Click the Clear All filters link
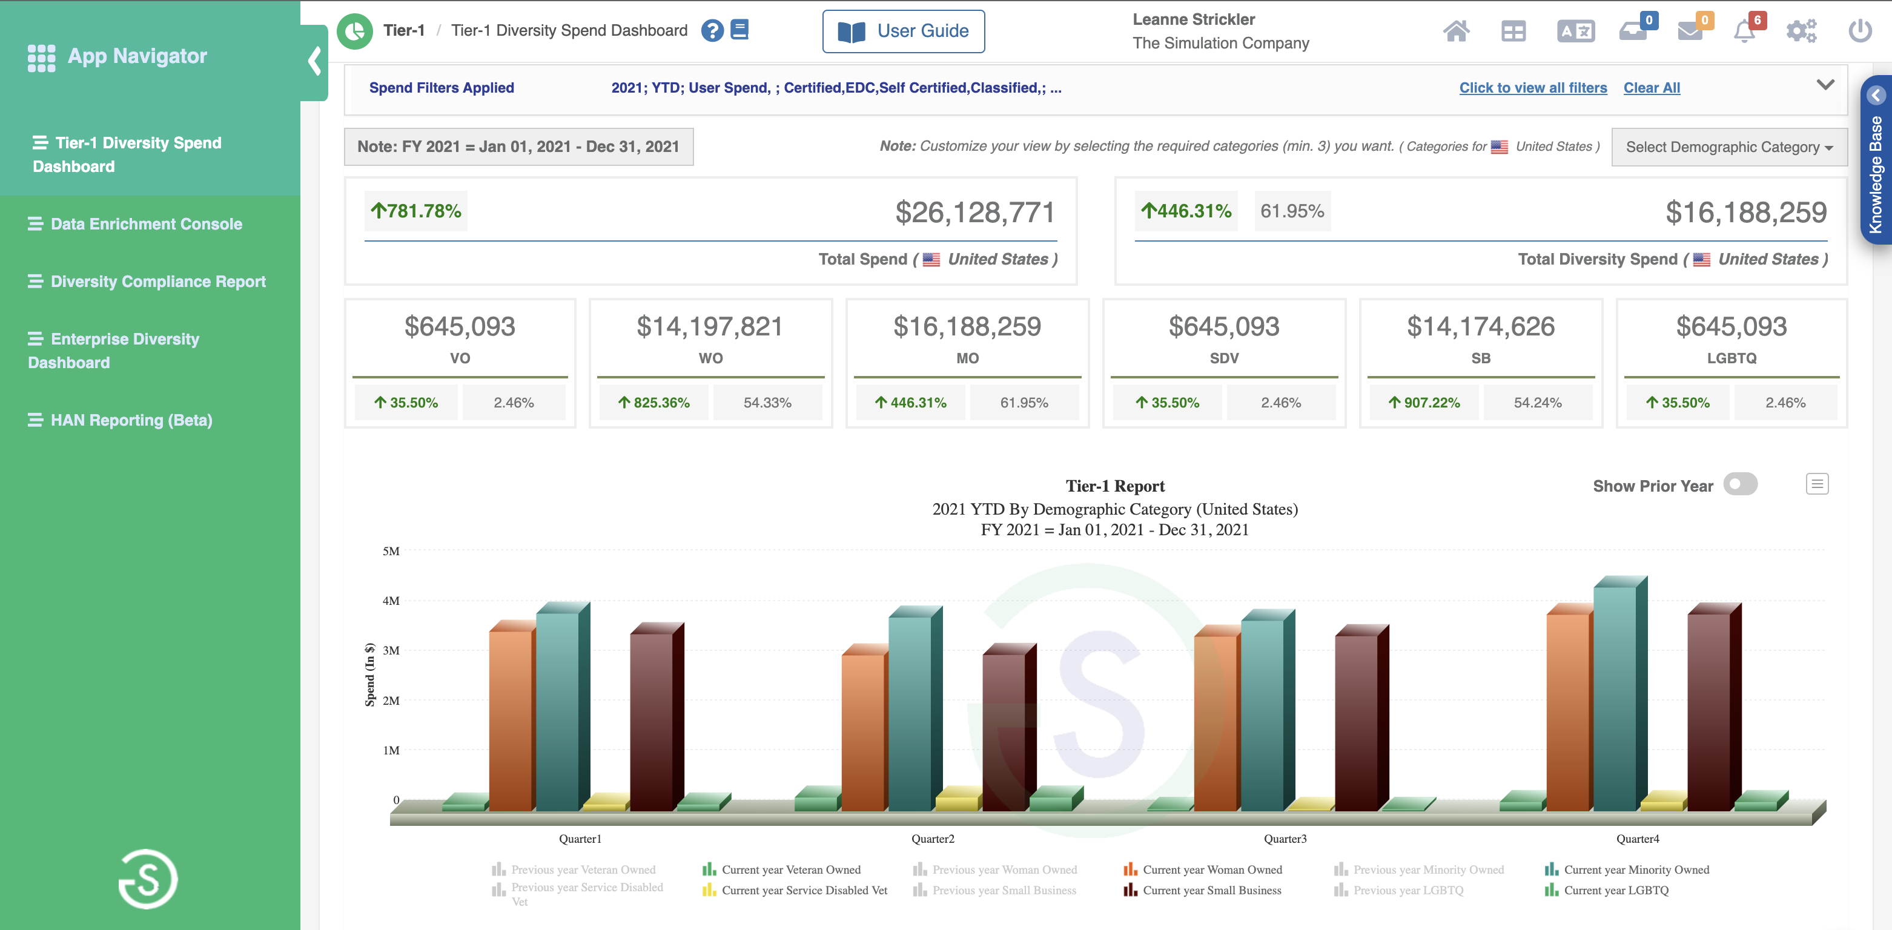The image size is (1892, 930). (1651, 87)
